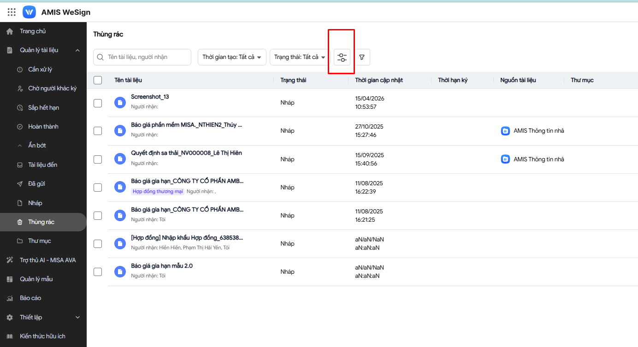Open Báo giá gia hạn mẫu 2.0 document
Screen dimensions: 638x347
(162, 266)
